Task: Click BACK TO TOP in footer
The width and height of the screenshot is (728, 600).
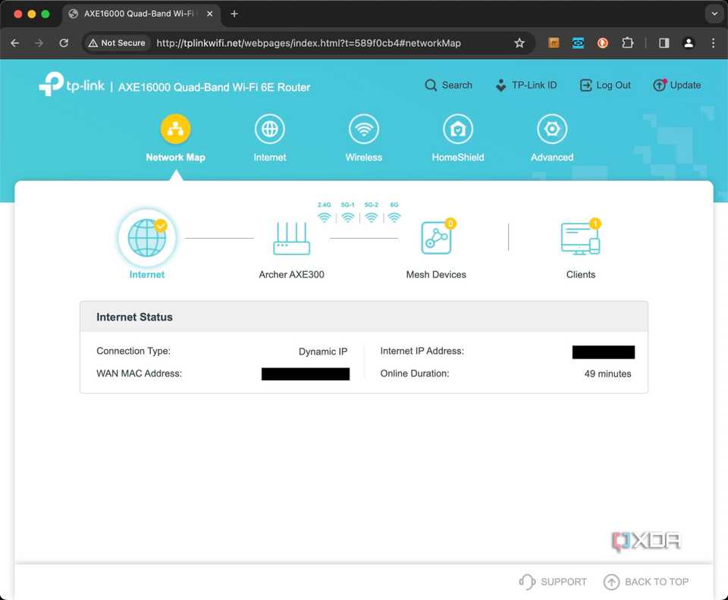Action: pos(646,582)
